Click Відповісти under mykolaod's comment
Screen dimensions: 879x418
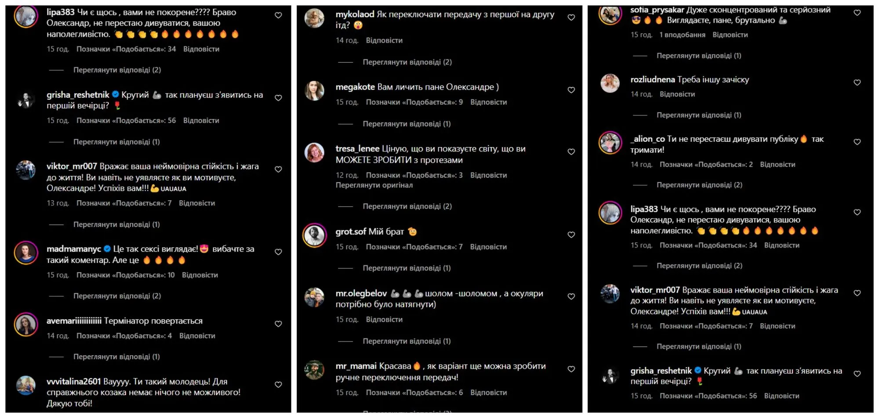pyautogui.click(x=384, y=40)
